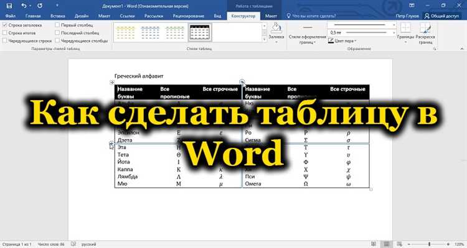Switch to Read Mode view icon

[373, 244]
